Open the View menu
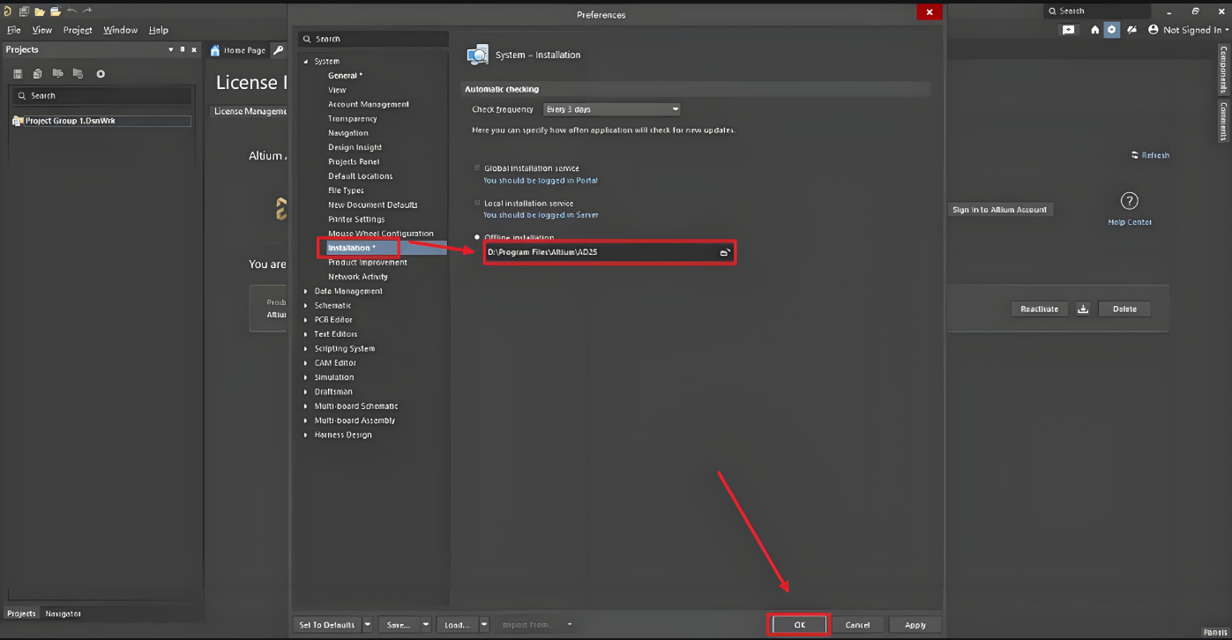Screen dimensions: 1232x640 (42, 30)
